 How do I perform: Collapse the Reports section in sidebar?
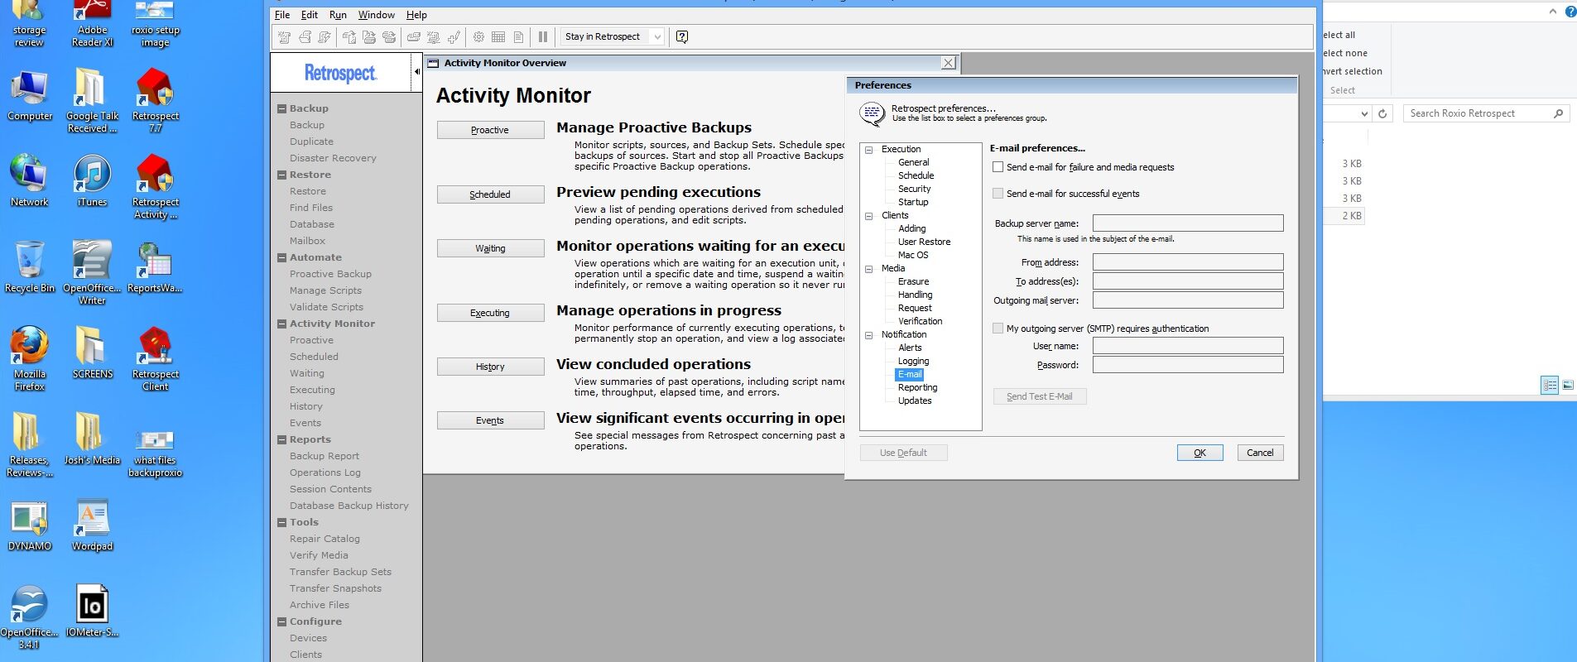(281, 439)
